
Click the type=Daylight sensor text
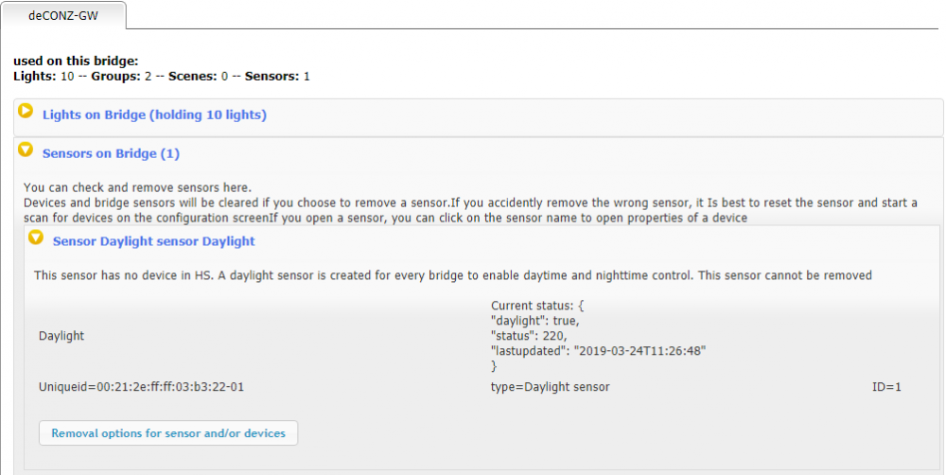550,387
